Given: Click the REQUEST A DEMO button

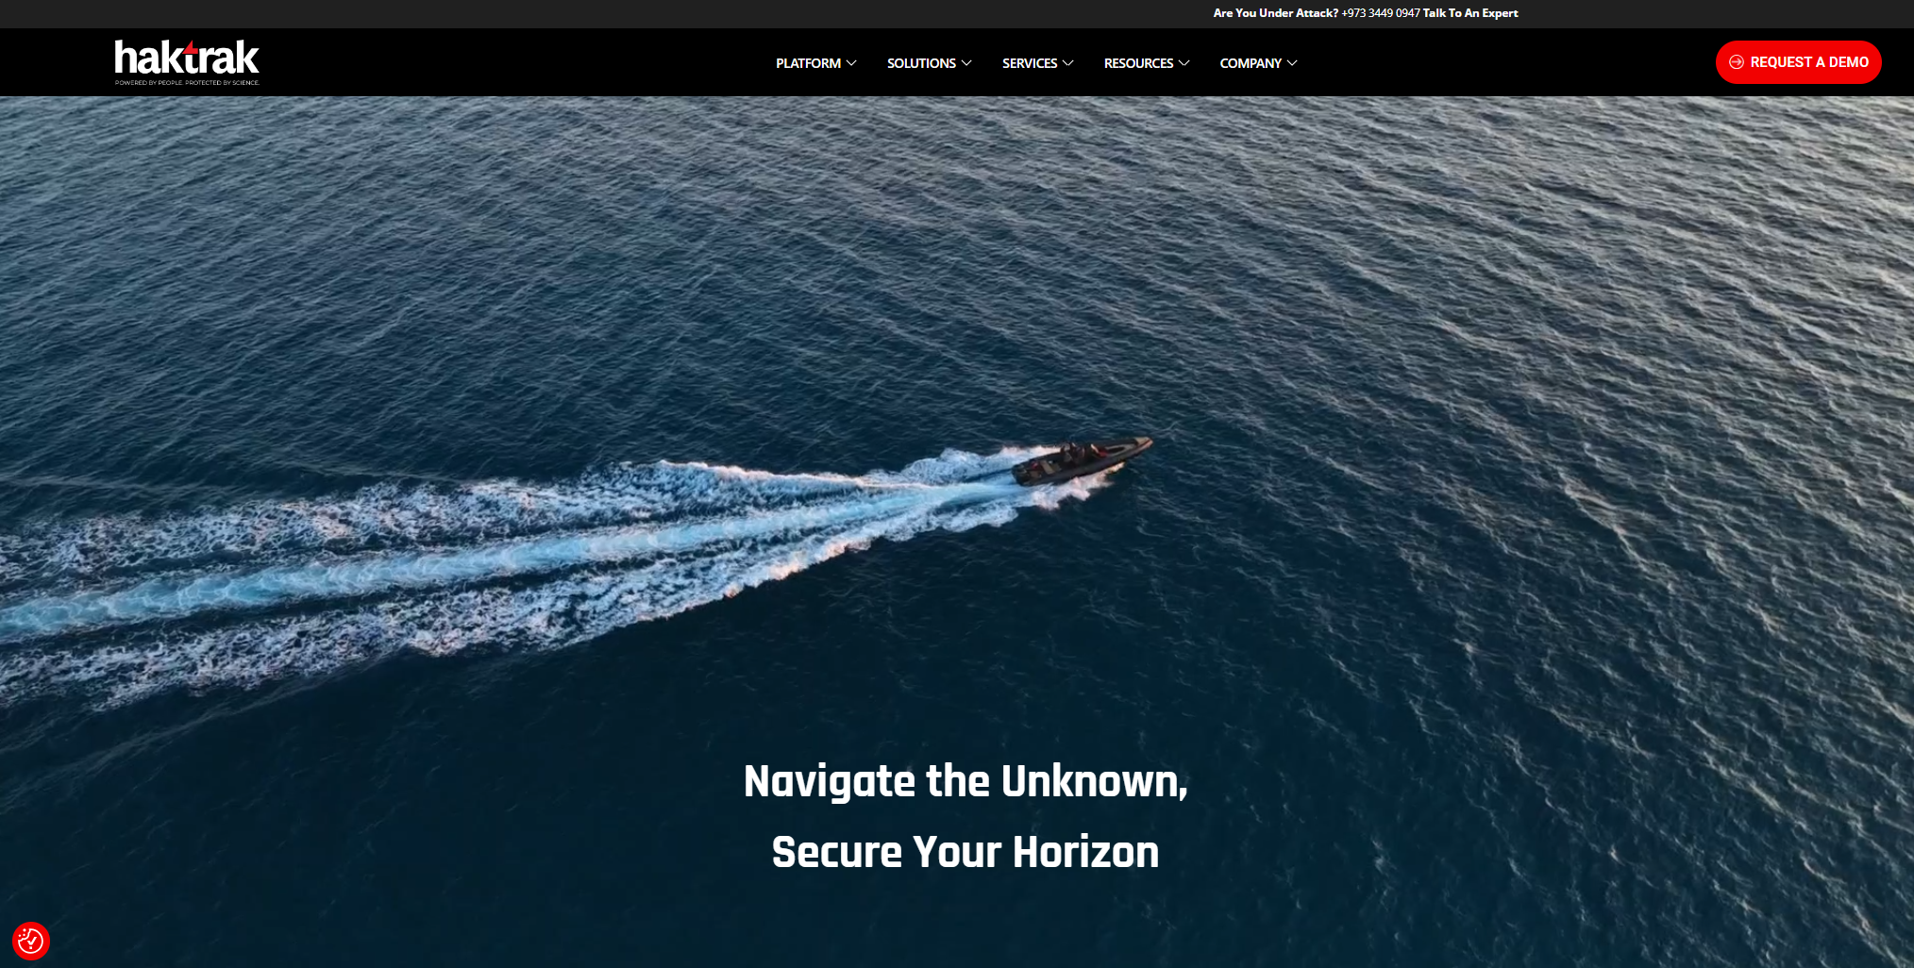Looking at the screenshot, I should tap(1797, 61).
